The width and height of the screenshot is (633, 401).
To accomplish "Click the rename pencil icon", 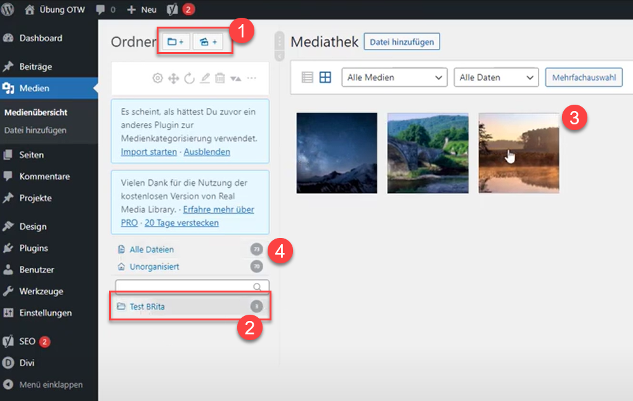I will (x=204, y=78).
